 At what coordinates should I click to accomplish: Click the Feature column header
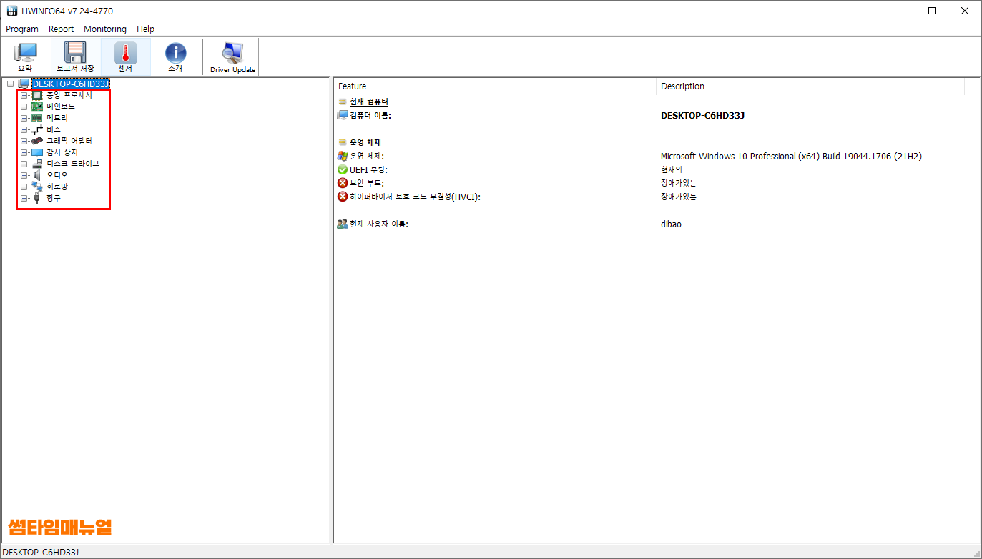tap(495, 86)
